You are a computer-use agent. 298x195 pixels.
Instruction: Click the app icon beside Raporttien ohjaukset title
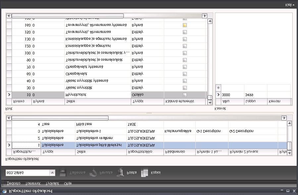click(x=5, y=191)
